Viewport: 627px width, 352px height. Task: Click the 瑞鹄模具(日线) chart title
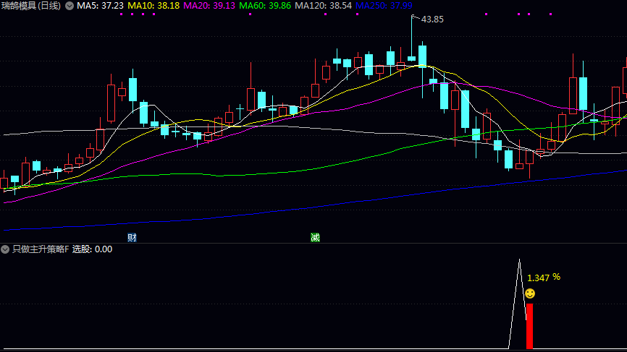click(x=30, y=6)
